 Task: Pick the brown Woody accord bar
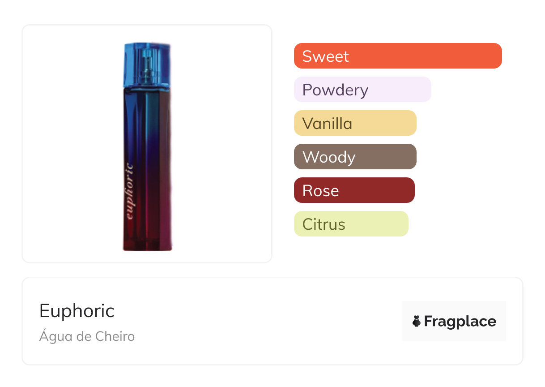355,157
